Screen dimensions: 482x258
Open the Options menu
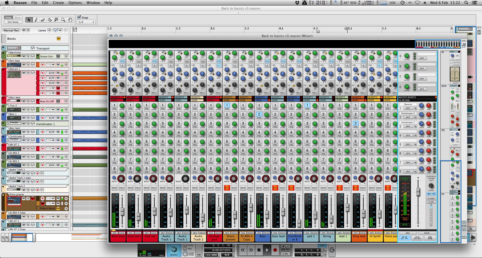[x=75, y=3]
